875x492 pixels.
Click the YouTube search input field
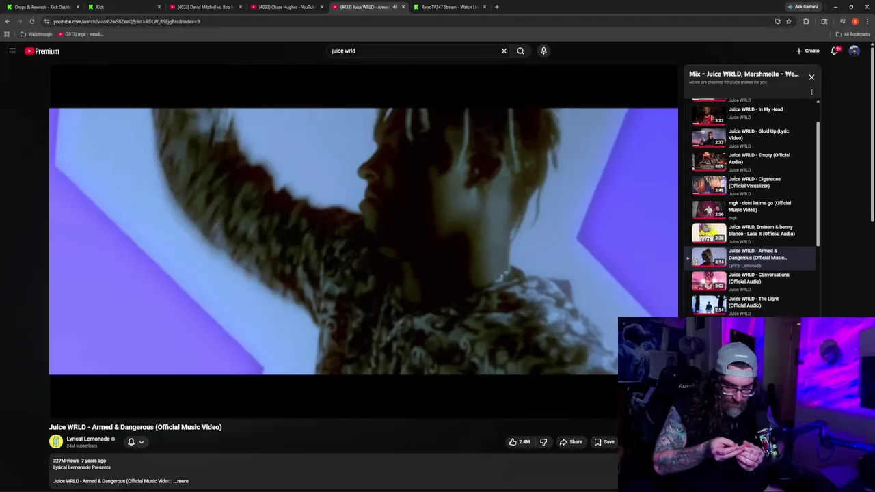click(x=414, y=51)
